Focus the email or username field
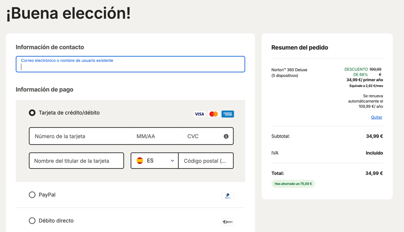Image resolution: width=404 pixels, height=232 pixels. (130, 64)
